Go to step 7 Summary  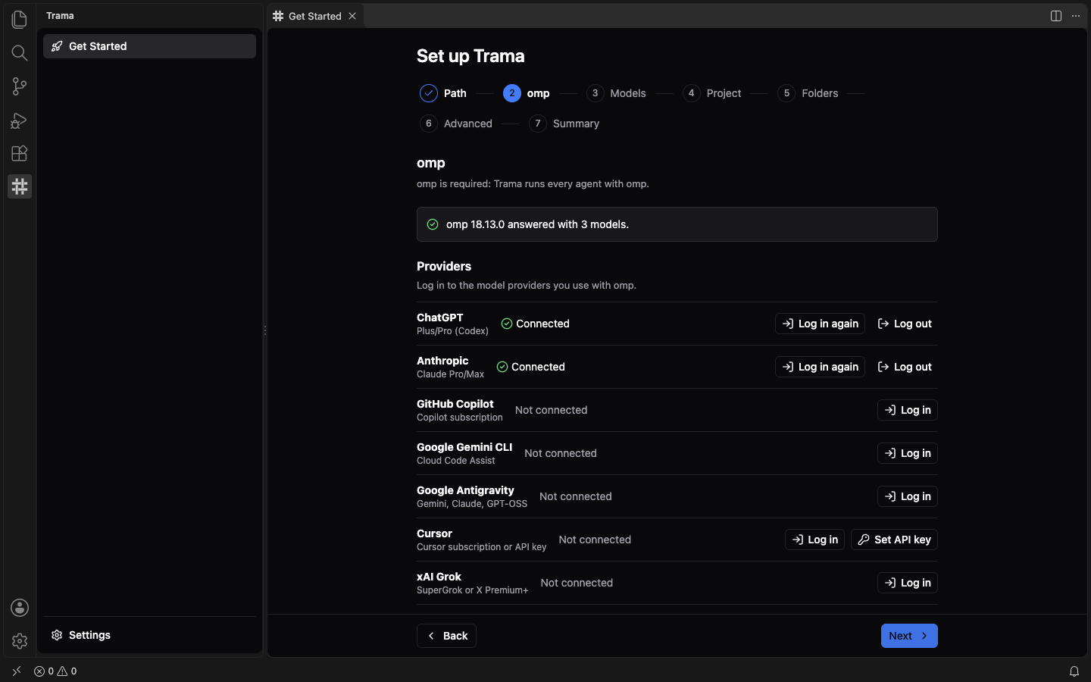click(x=564, y=124)
